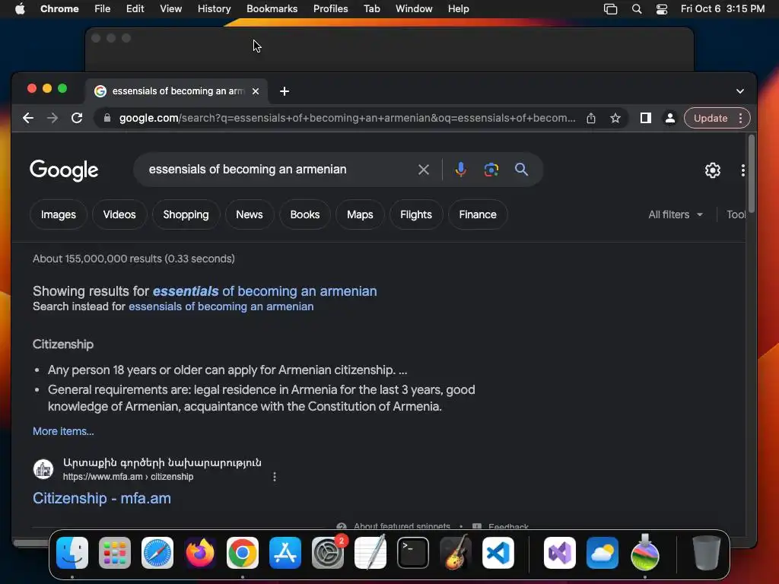Viewport: 779px width, 584px height.
Task: Select the Videos filter tab
Action: coord(119,214)
